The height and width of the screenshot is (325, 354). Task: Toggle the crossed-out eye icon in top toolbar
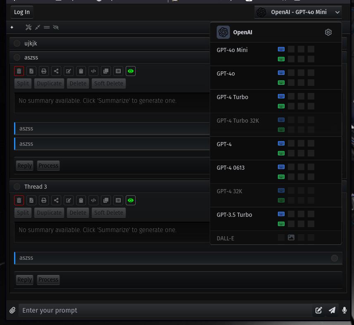pyautogui.click(x=56, y=27)
